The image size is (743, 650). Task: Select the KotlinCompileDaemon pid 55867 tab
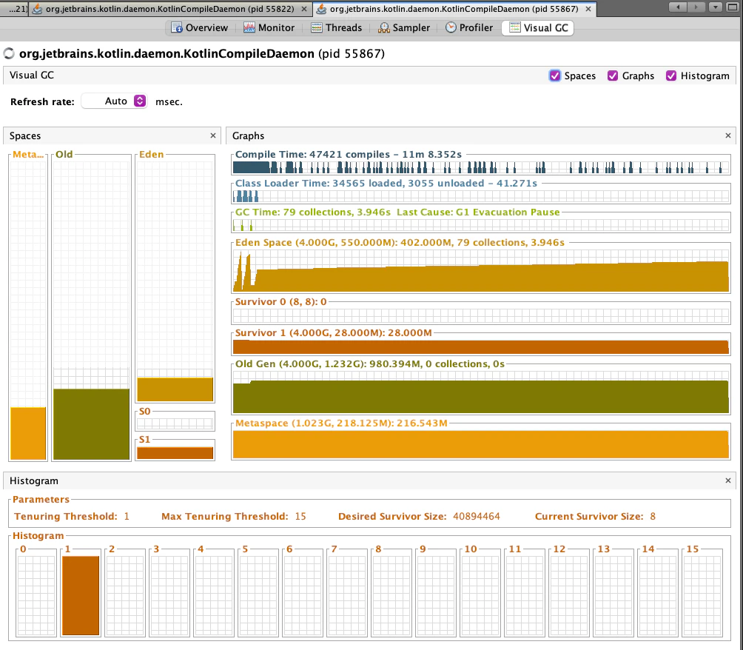pos(454,9)
